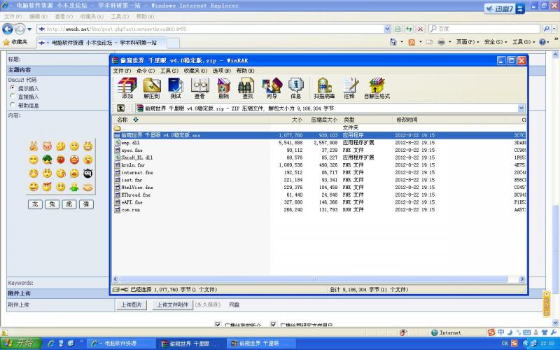Click the 删除 (Delete) toolbar icon

(223, 88)
